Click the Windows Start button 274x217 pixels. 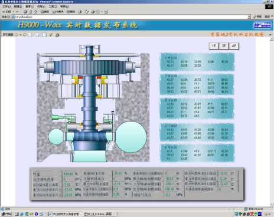coord(6,214)
